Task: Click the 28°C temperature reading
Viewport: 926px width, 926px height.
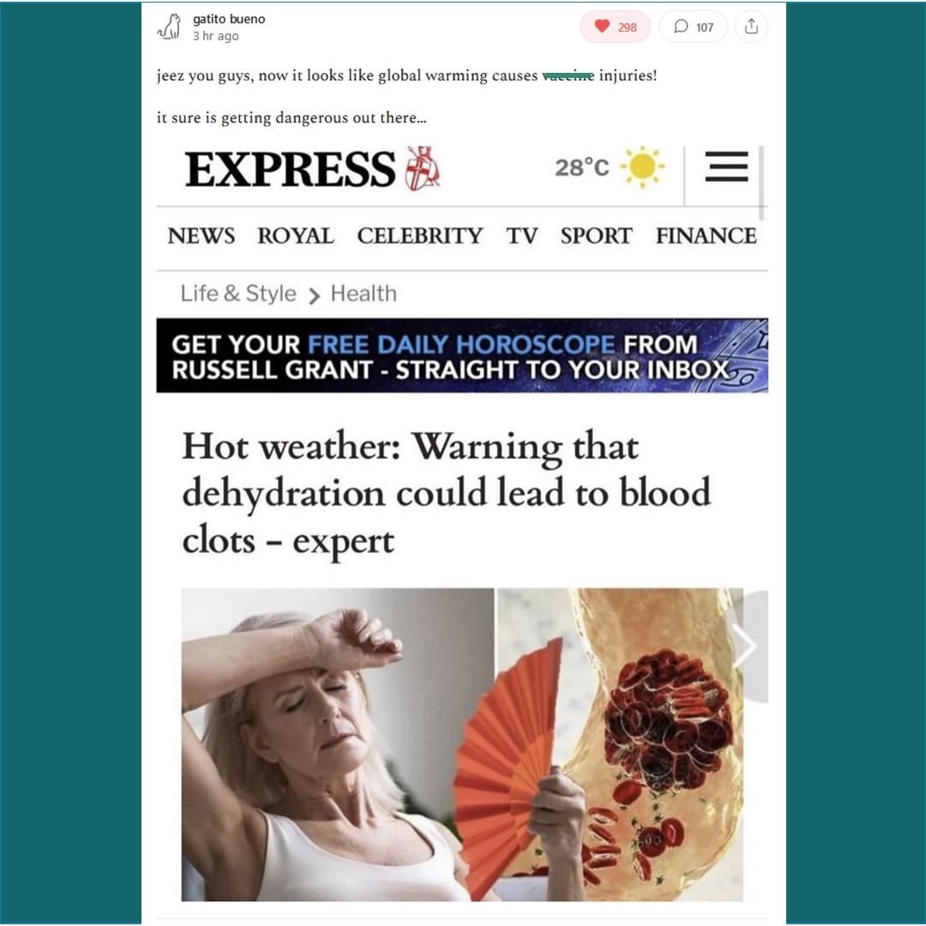Action: (581, 168)
